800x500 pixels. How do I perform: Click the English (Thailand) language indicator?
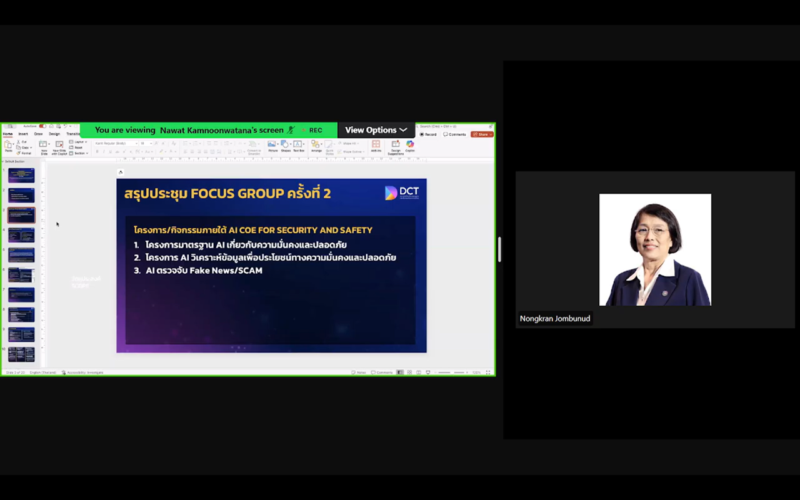(42, 372)
